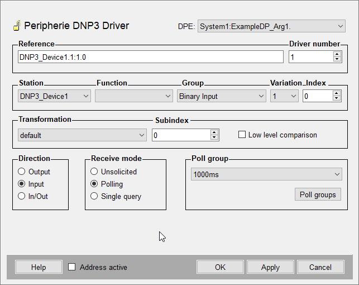Click the Reference address text field

click(151, 57)
